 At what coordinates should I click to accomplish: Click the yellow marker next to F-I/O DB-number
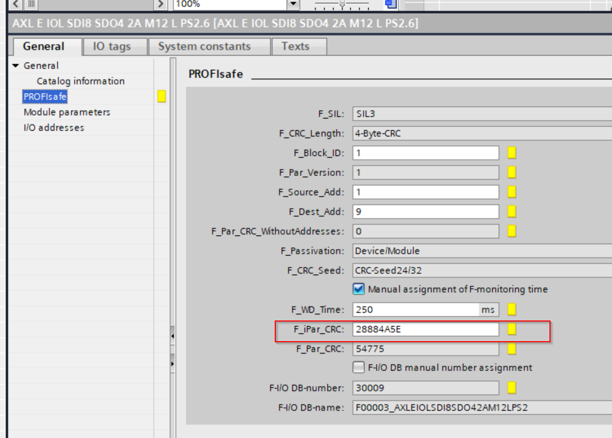point(512,387)
